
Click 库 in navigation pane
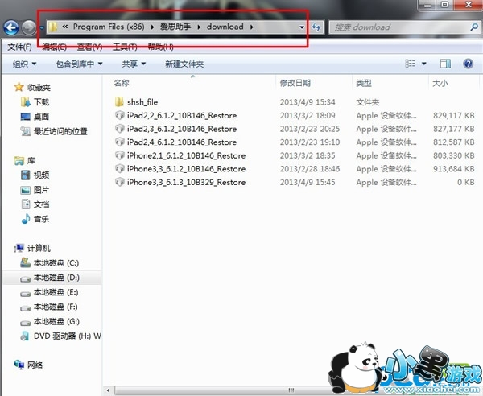tap(31, 161)
